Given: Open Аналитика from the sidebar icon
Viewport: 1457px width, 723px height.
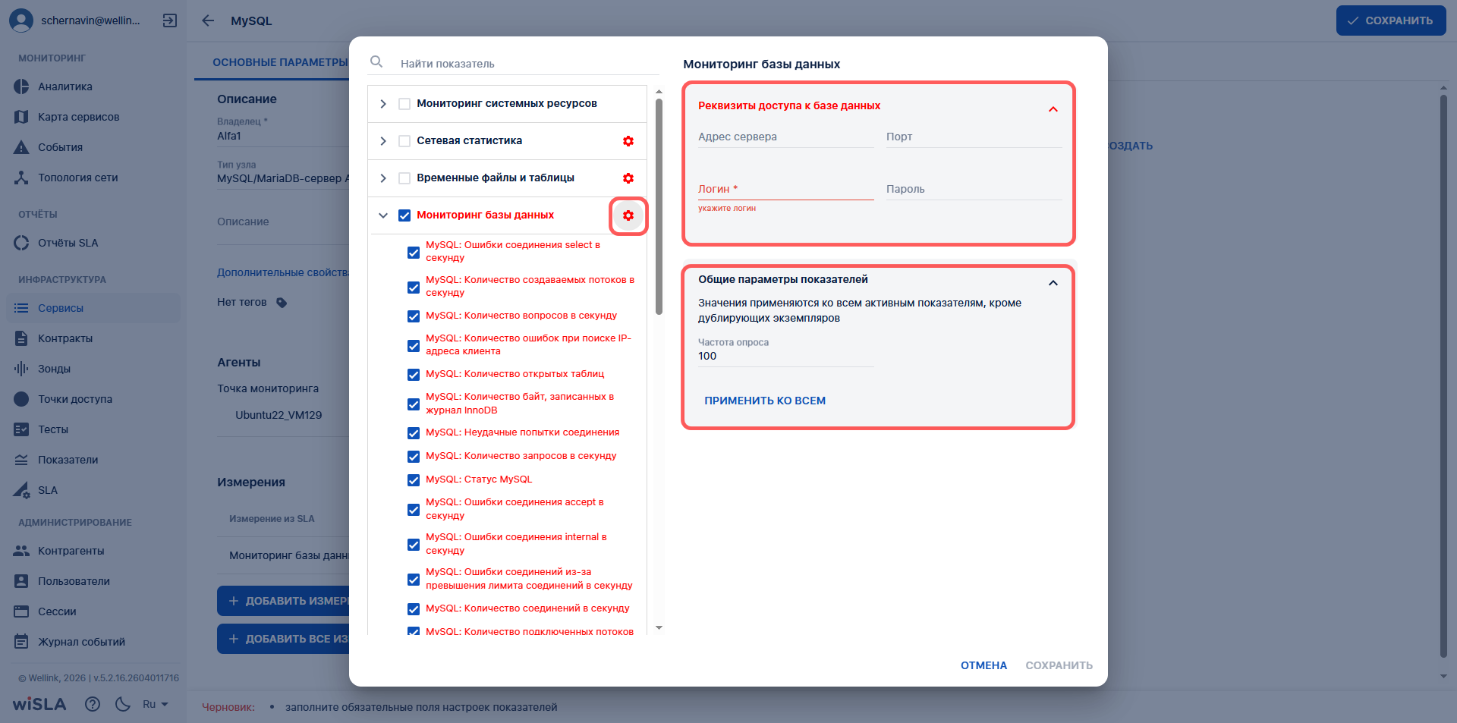Looking at the screenshot, I should click(21, 86).
